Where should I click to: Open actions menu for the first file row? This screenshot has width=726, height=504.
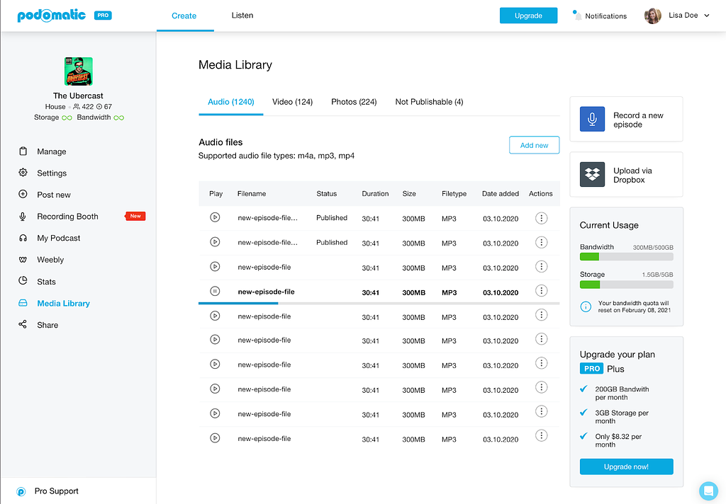coord(541,218)
